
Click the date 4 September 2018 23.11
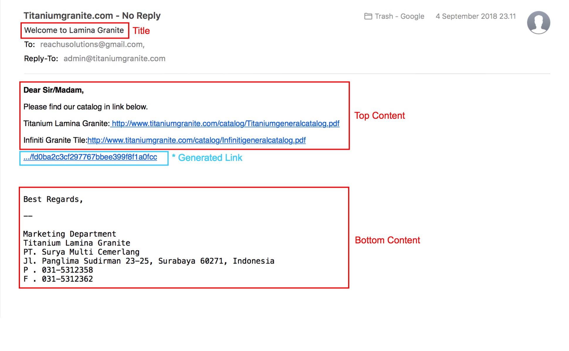pyautogui.click(x=476, y=16)
